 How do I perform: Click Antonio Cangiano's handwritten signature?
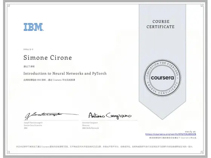click(x=110, y=116)
